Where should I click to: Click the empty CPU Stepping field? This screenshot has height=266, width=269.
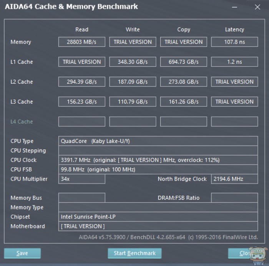pos(158,150)
